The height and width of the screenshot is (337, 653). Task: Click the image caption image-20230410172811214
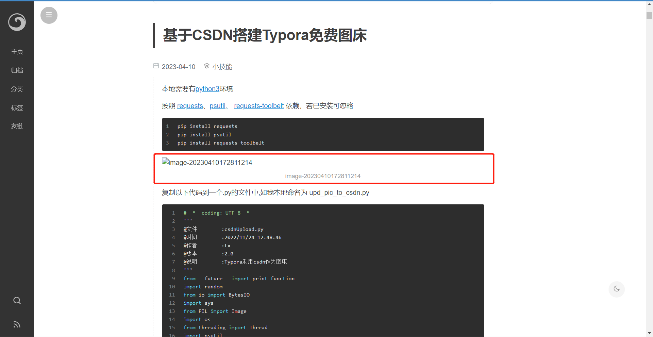(x=323, y=176)
